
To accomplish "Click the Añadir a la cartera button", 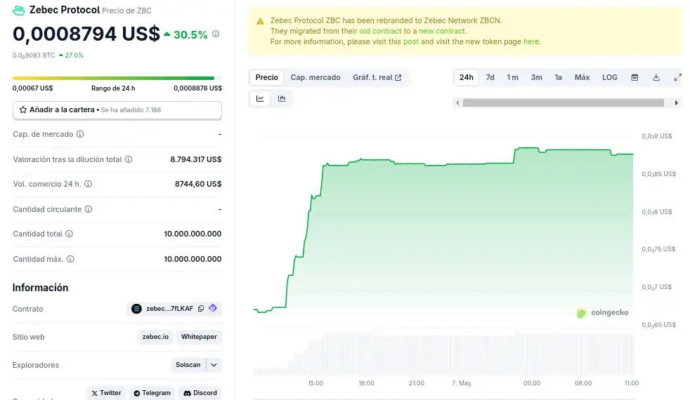I will tap(117, 110).
